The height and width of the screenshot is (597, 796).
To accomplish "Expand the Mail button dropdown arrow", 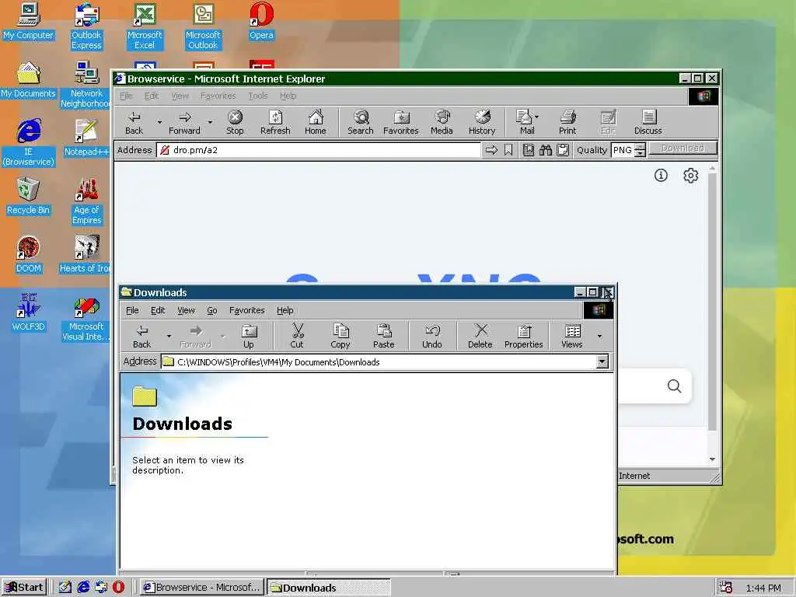I will click(x=537, y=117).
